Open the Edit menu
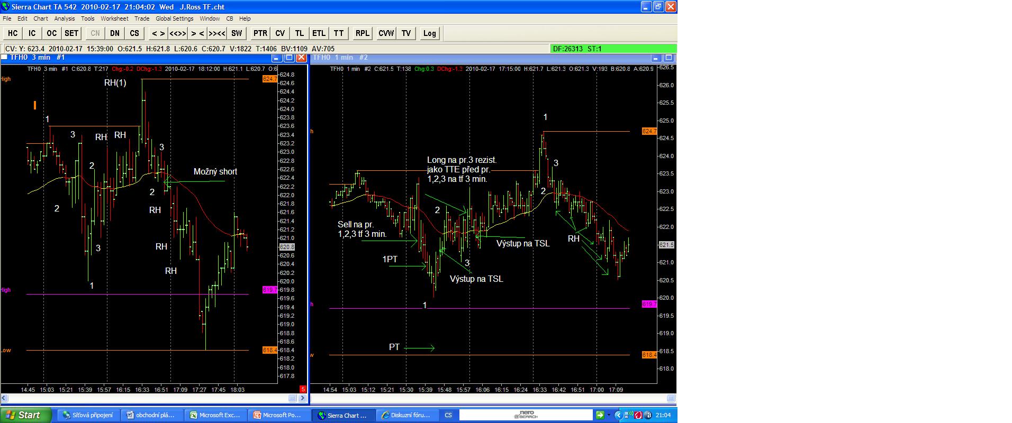 point(22,19)
